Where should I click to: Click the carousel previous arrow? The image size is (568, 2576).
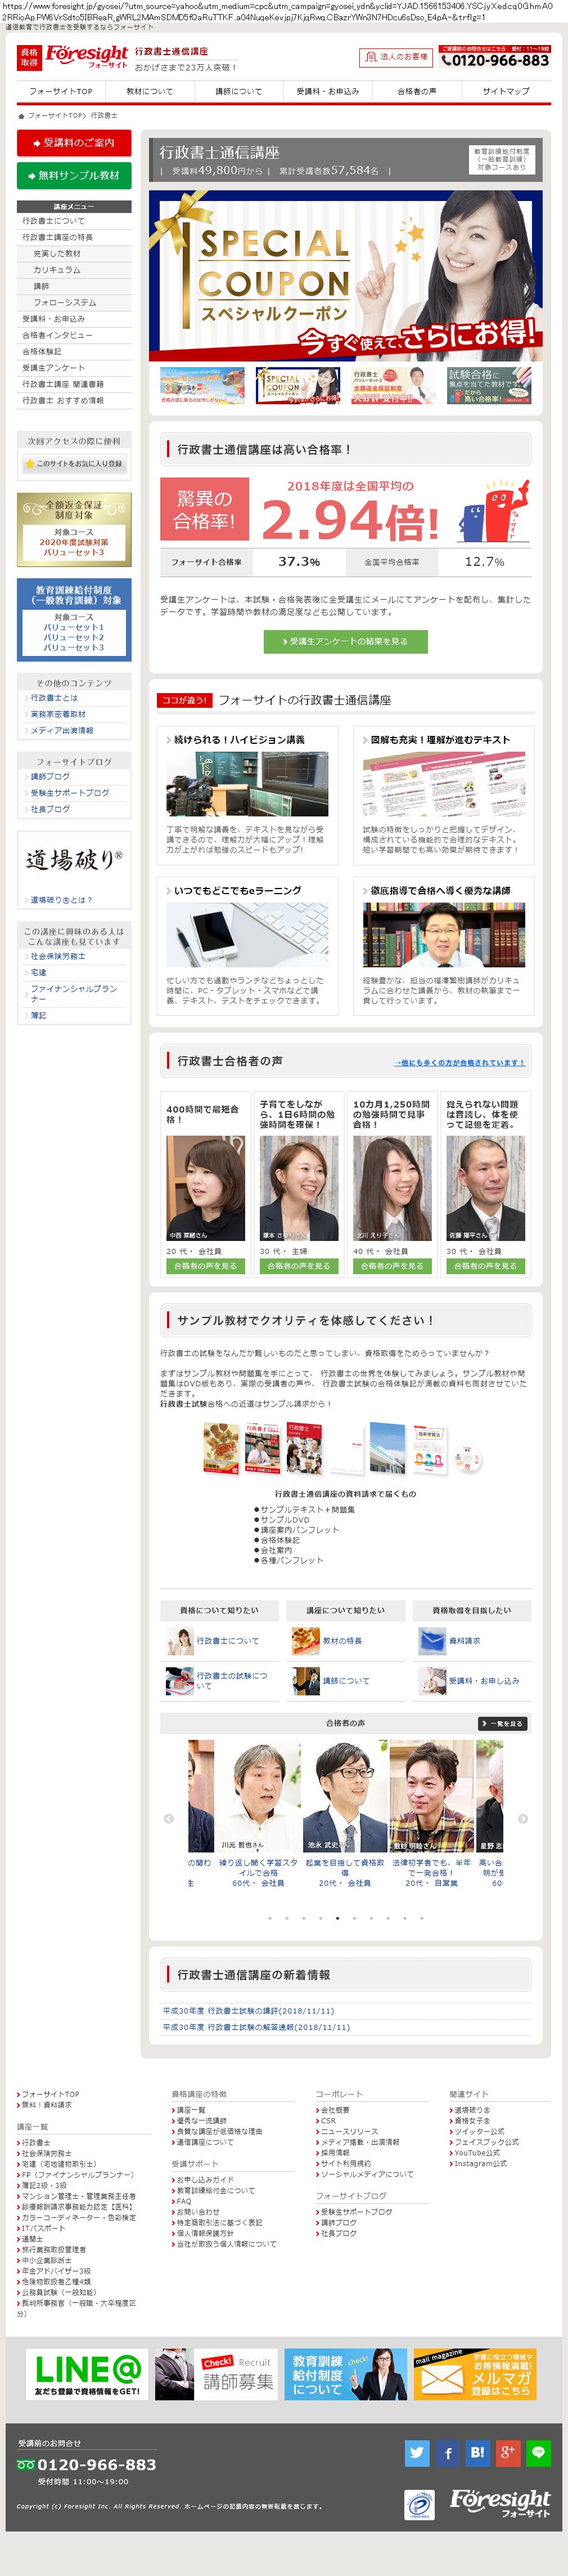tap(168, 1819)
